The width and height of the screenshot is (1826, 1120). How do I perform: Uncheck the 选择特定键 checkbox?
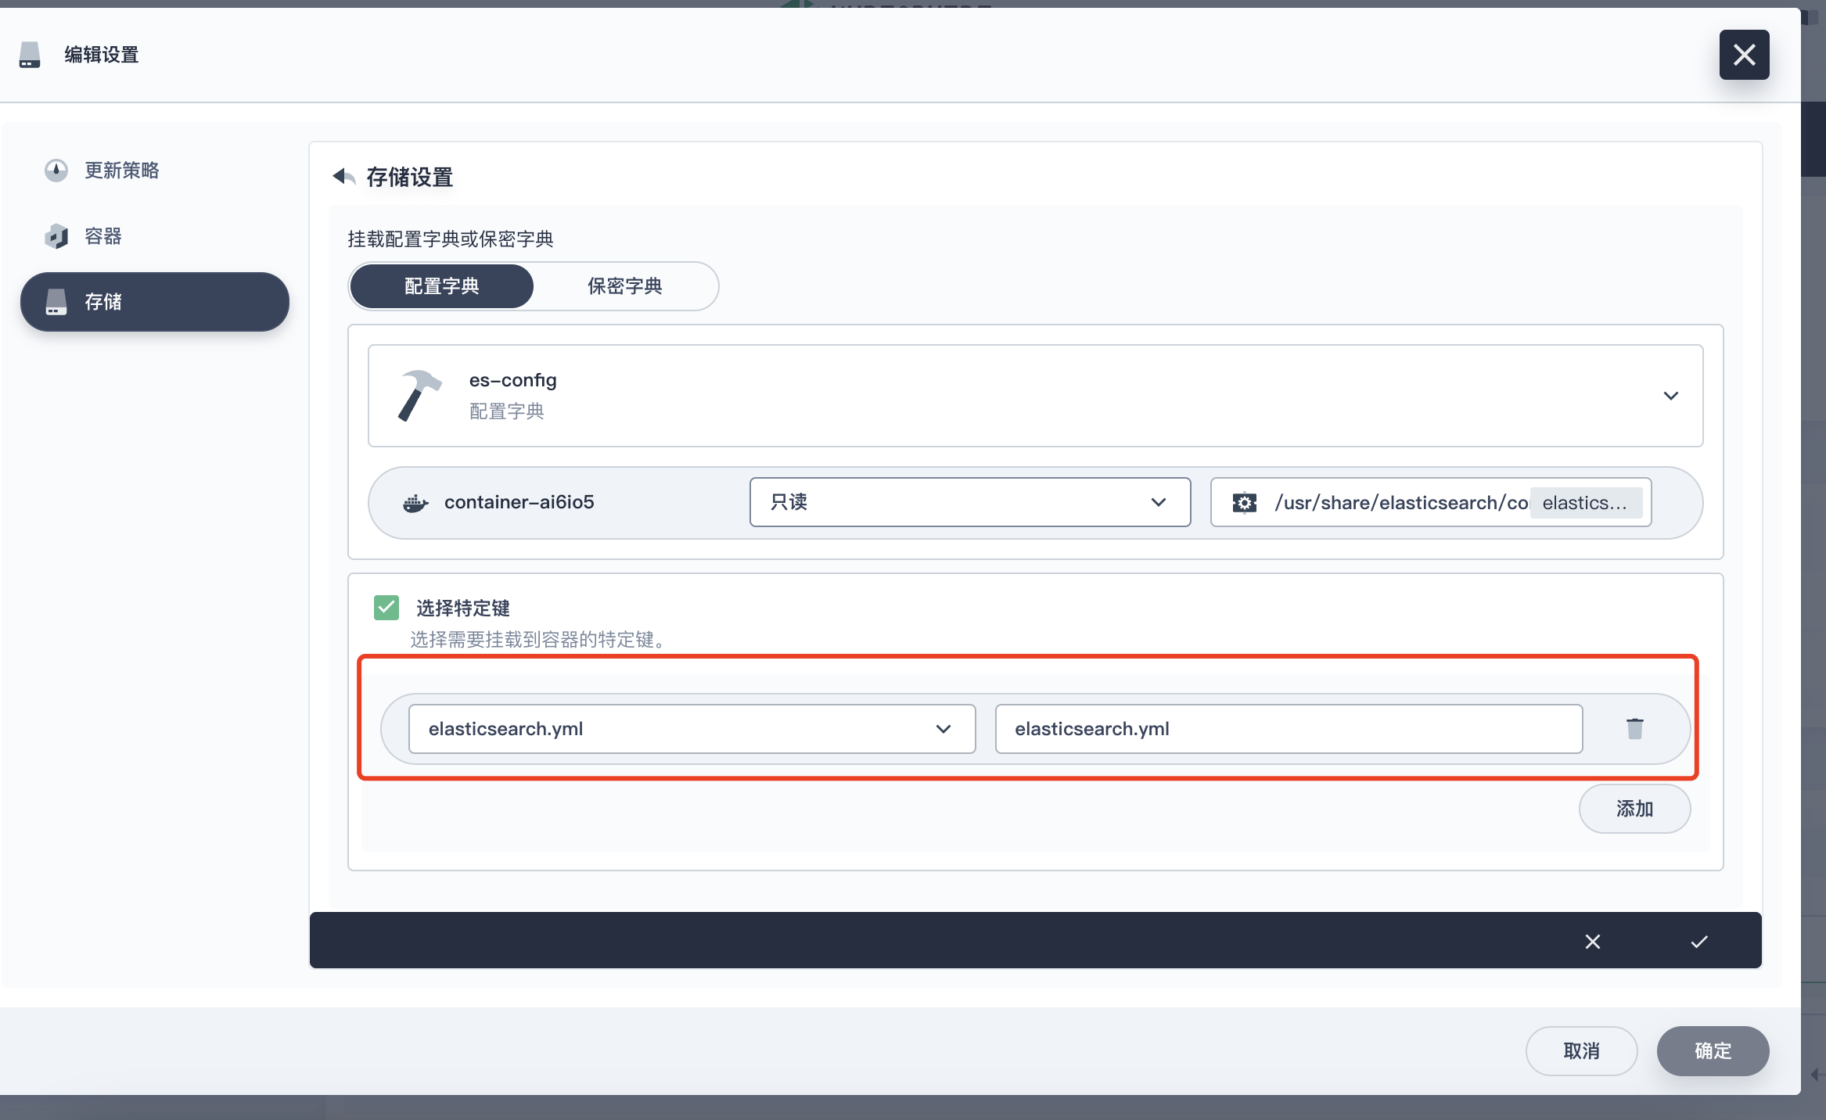(386, 608)
